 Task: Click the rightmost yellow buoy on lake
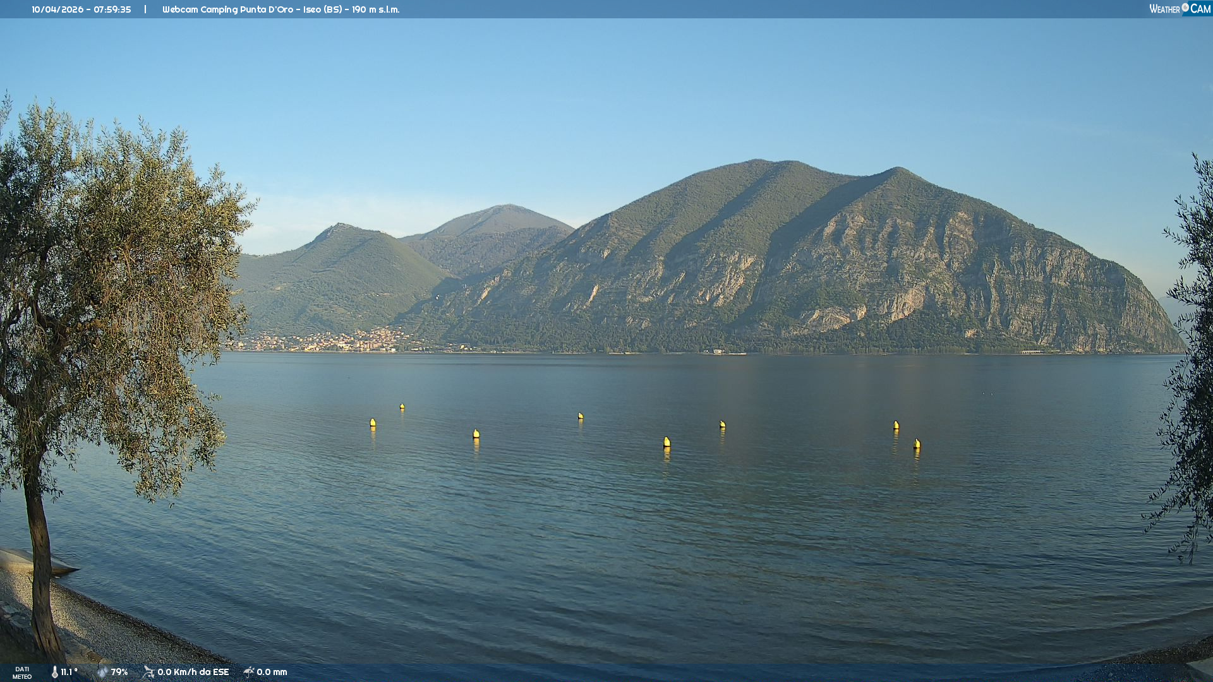click(x=917, y=444)
